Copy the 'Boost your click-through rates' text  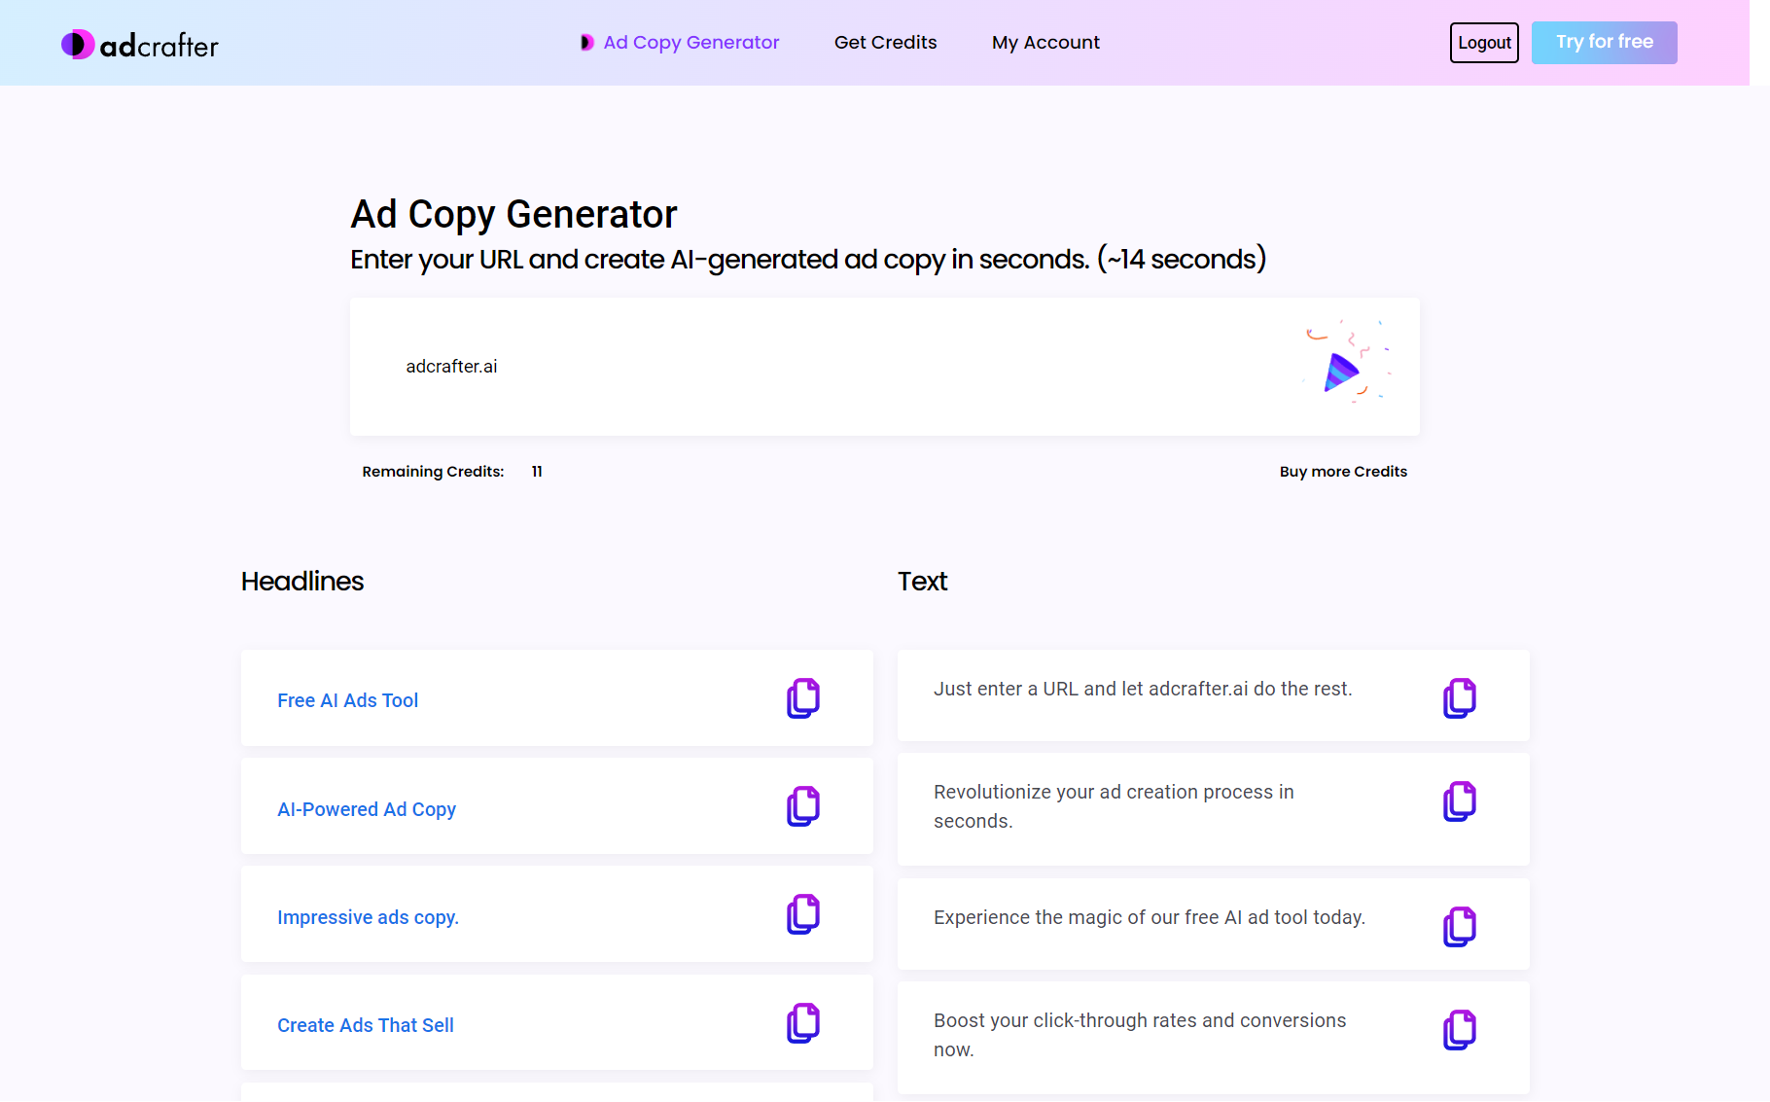[1459, 1030]
